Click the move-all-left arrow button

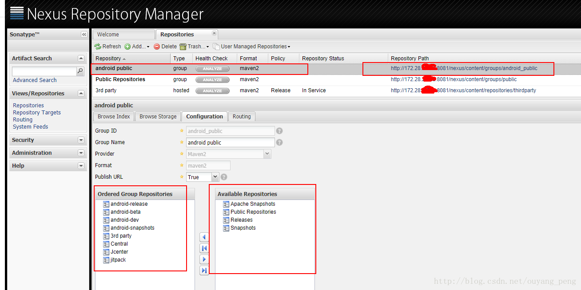(204, 248)
